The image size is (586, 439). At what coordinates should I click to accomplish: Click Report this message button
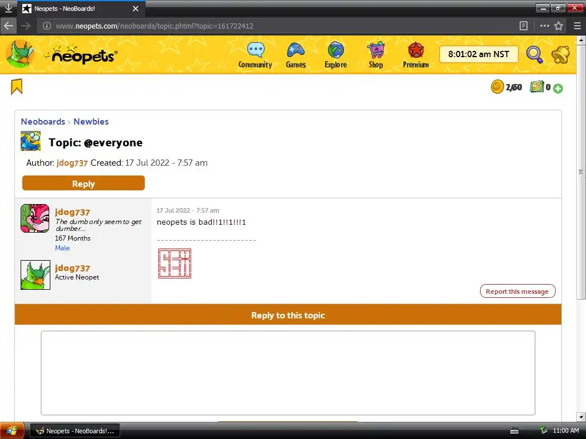(517, 291)
